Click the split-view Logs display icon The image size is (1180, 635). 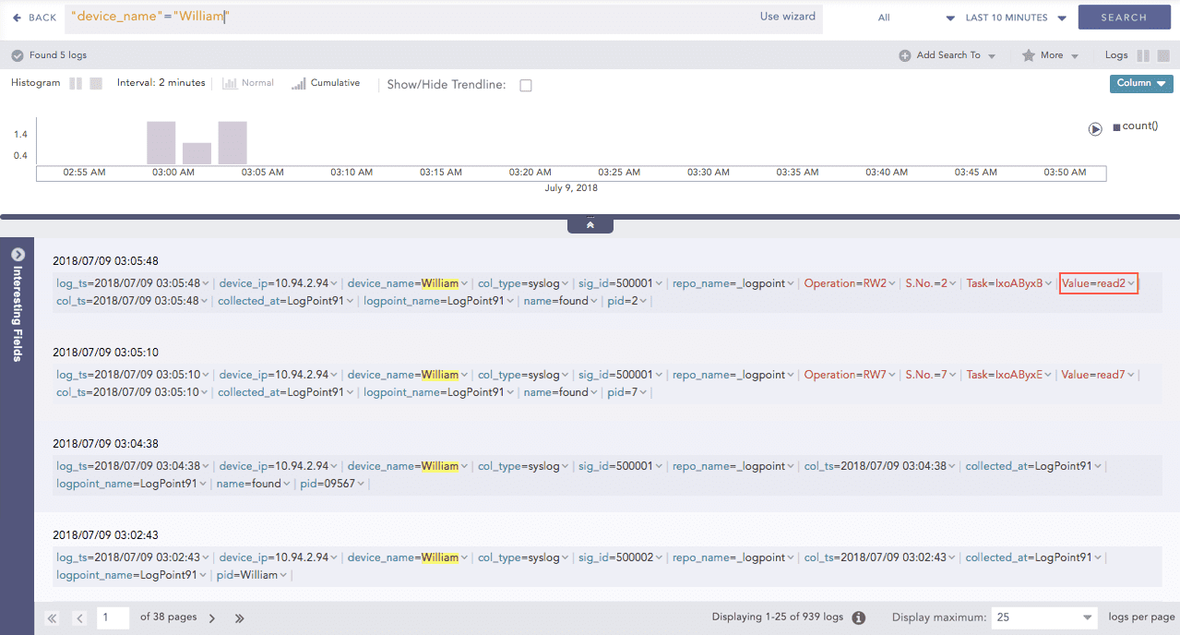(x=1145, y=54)
